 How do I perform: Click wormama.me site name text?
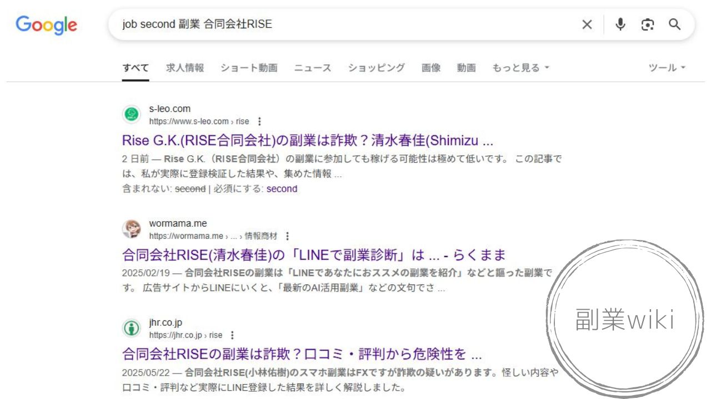coord(178,223)
